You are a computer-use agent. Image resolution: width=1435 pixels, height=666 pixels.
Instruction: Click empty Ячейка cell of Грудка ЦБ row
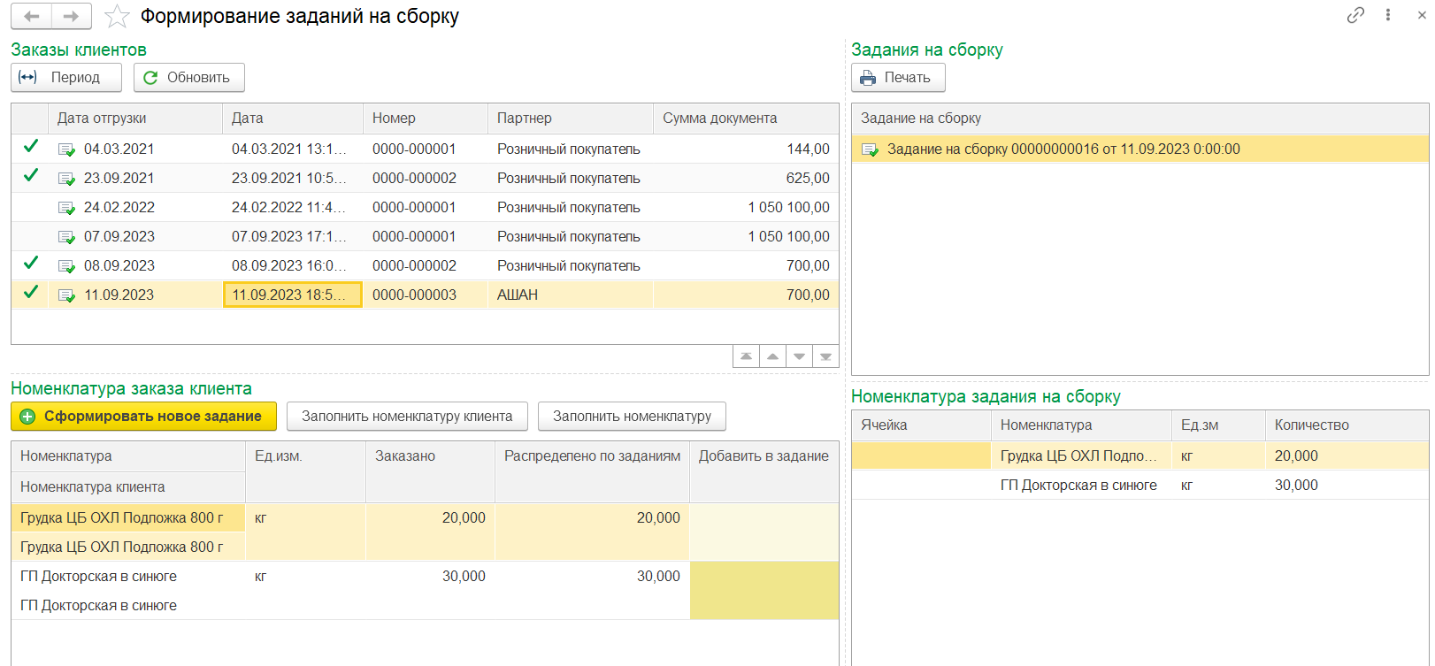pos(921,455)
